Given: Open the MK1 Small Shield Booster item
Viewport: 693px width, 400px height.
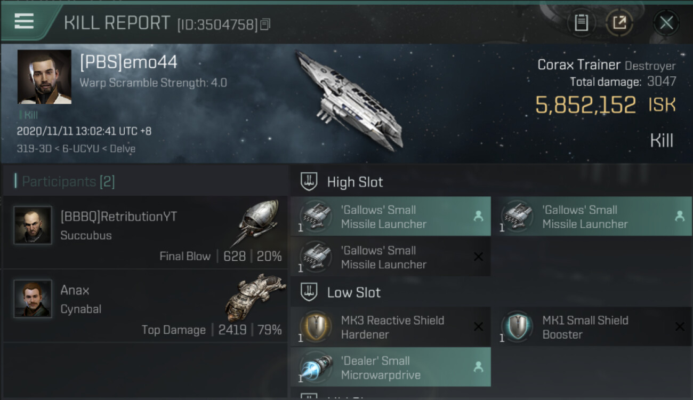Looking at the screenshot, I should (592, 327).
